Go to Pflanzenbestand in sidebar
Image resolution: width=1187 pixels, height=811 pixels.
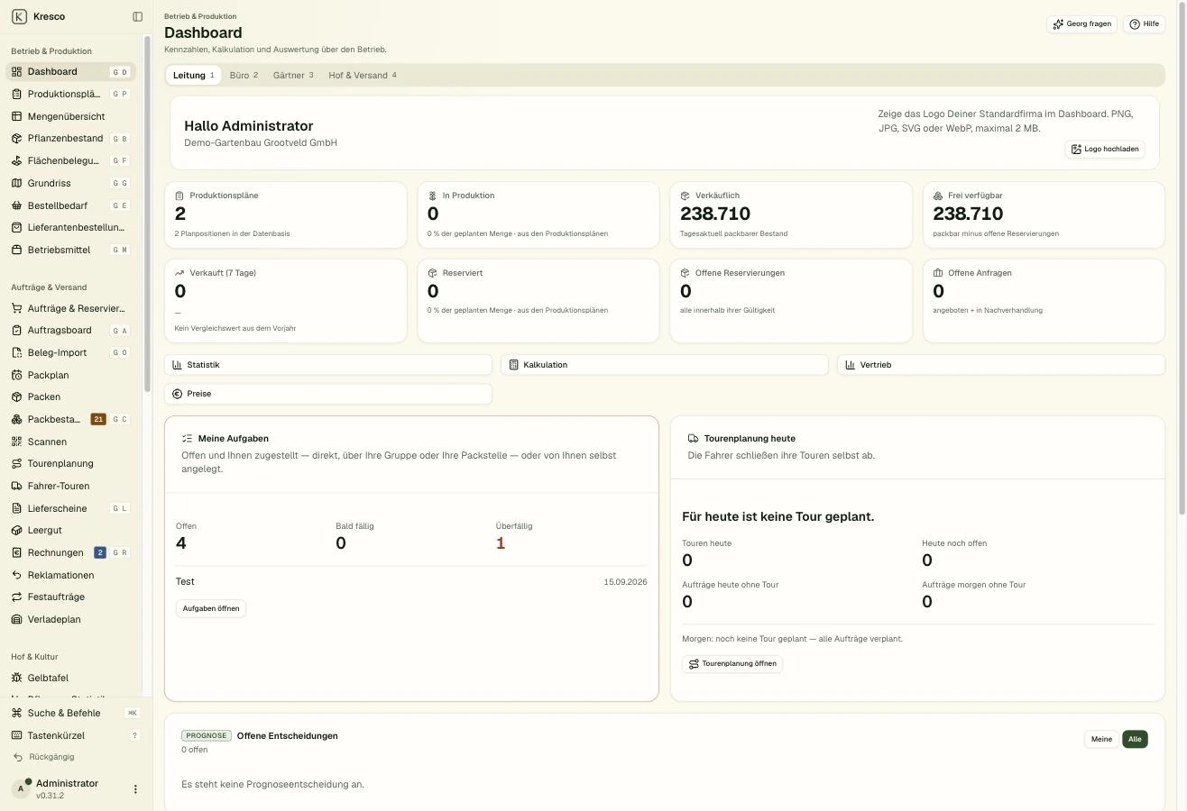tap(70, 139)
